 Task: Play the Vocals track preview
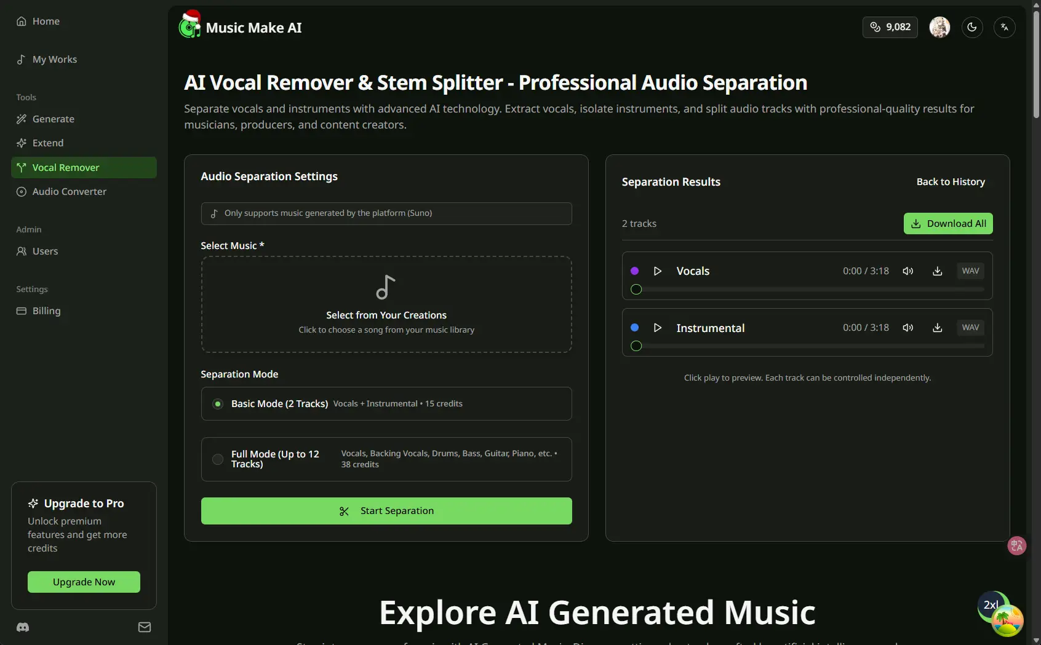click(x=657, y=271)
